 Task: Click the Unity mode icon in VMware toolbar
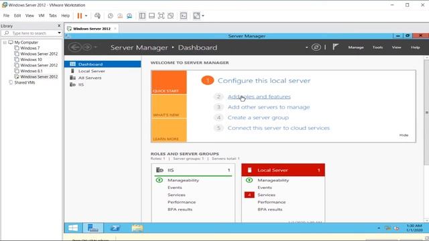click(x=171, y=16)
